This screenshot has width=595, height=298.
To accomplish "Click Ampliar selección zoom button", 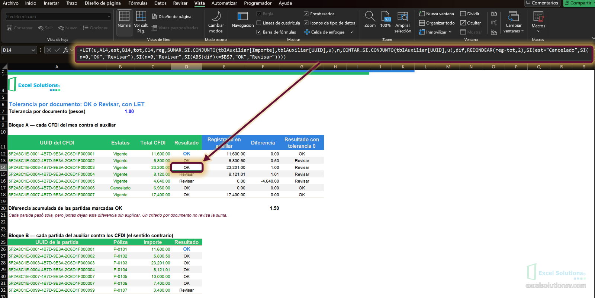I will coord(403,22).
